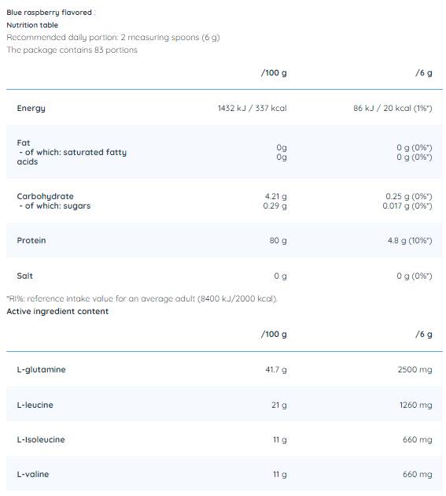
Task: Click the saturated fatty acids label
Action: click(72, 157)
